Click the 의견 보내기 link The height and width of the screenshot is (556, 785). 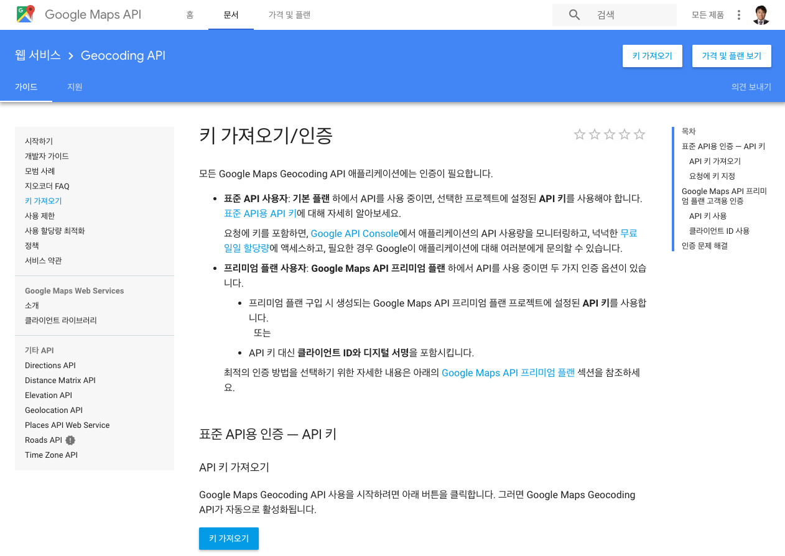pyautogui.click(x=751, y=87)
